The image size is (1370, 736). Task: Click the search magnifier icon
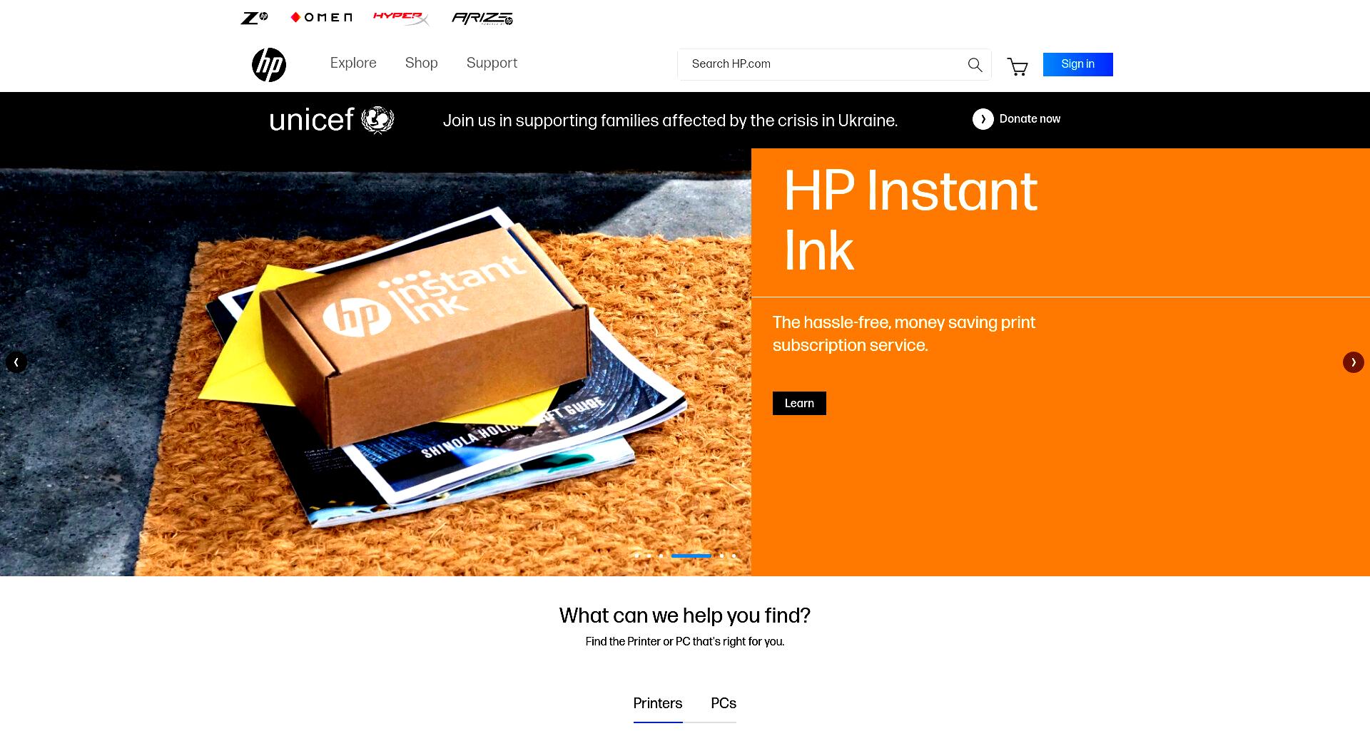[975, 65]
